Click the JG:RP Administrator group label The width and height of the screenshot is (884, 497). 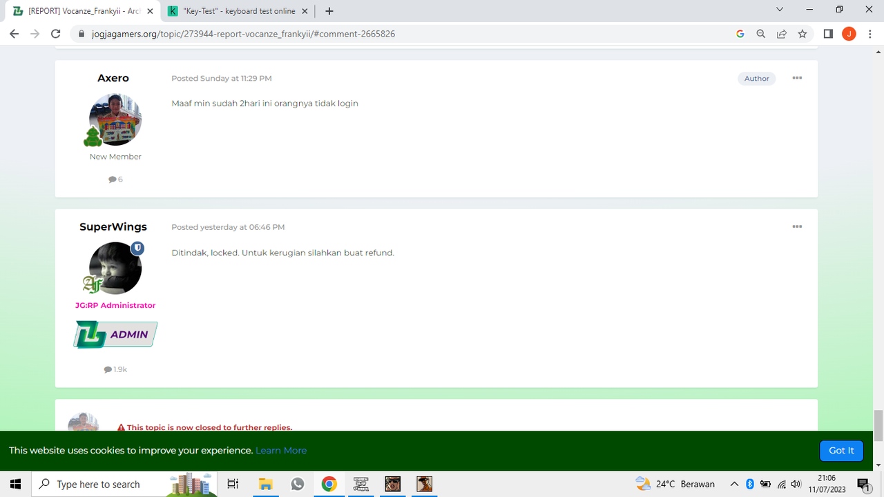point(115,305)
